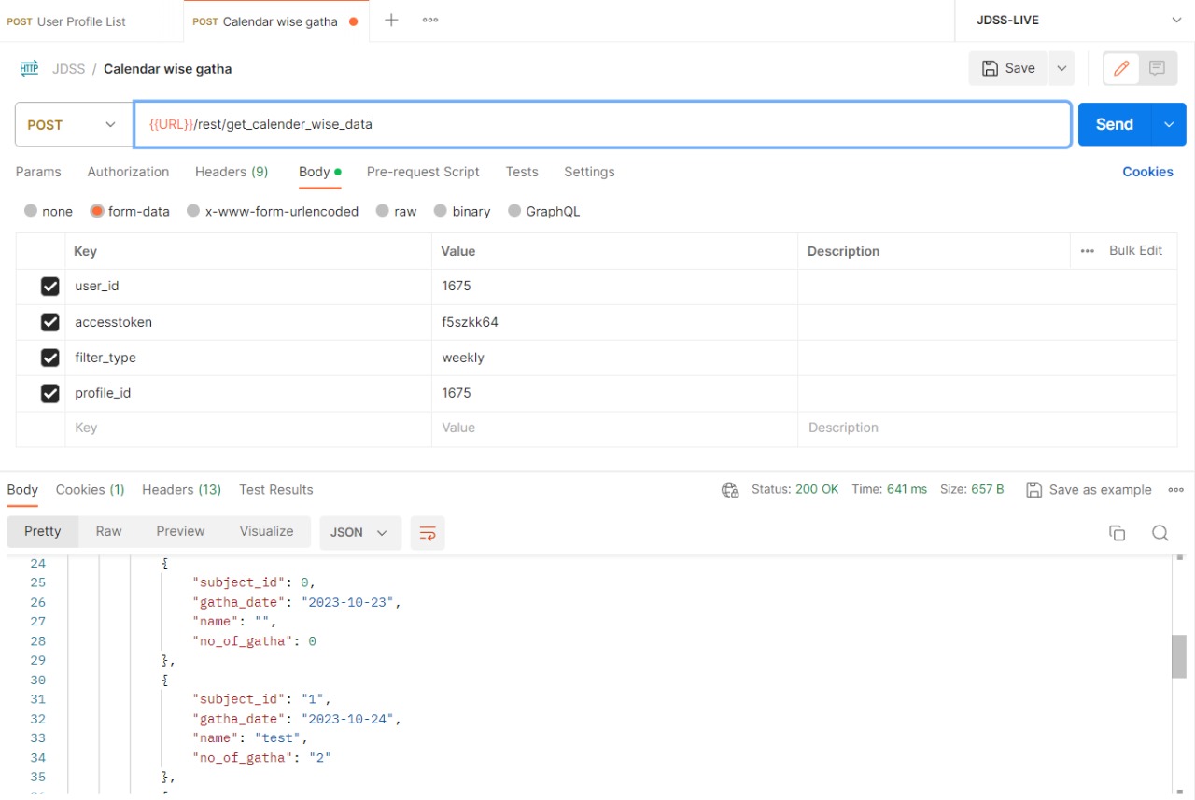Toggle the word wrap icon
Viewport: 1195px width, 800px height.
tap(428, 532)
